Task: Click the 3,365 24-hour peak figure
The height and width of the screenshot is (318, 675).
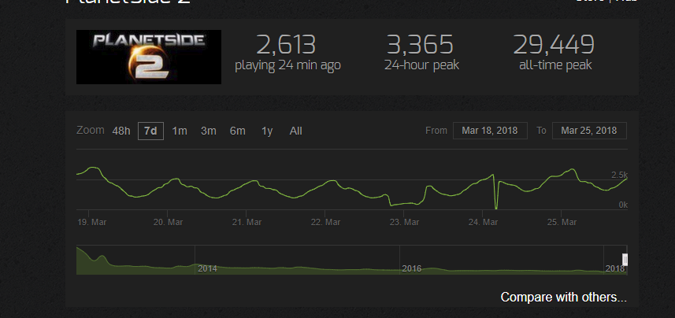Action: pyautogui.click(x=420, y=44)
